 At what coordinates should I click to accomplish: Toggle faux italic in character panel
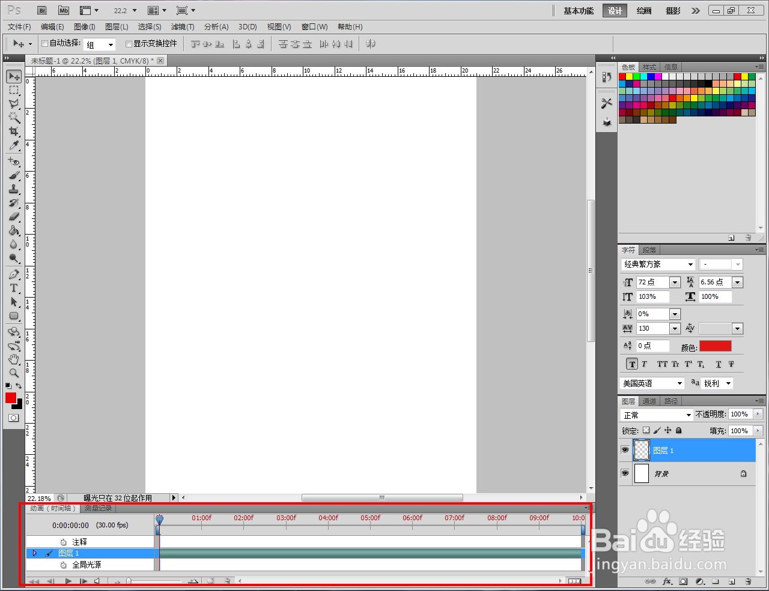coord(644,364)
